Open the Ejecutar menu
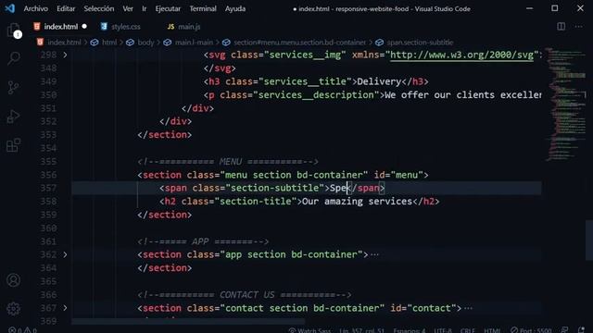 coord(168,8)
